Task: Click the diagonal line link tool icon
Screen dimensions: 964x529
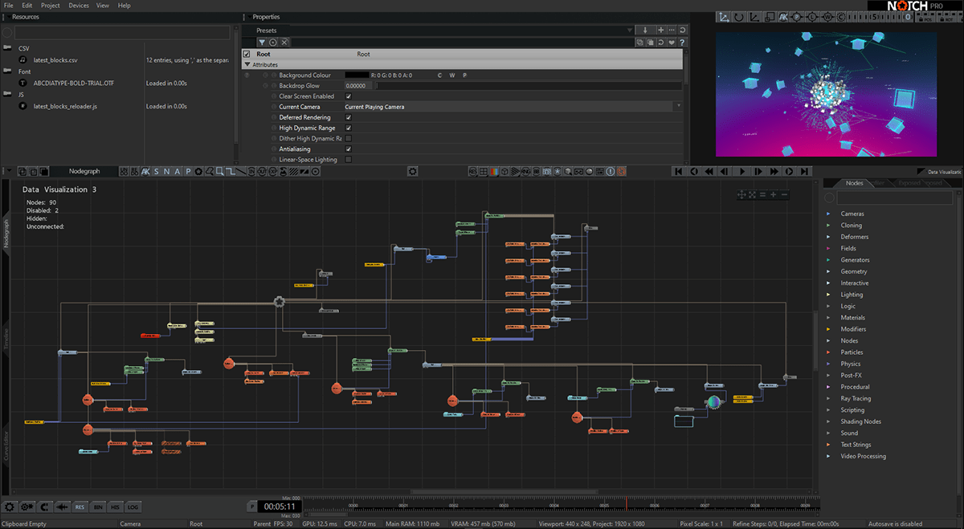Action: [240, 171]
